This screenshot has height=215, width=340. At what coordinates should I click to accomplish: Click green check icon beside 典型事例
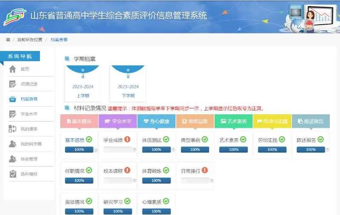(x=205, y=139)
